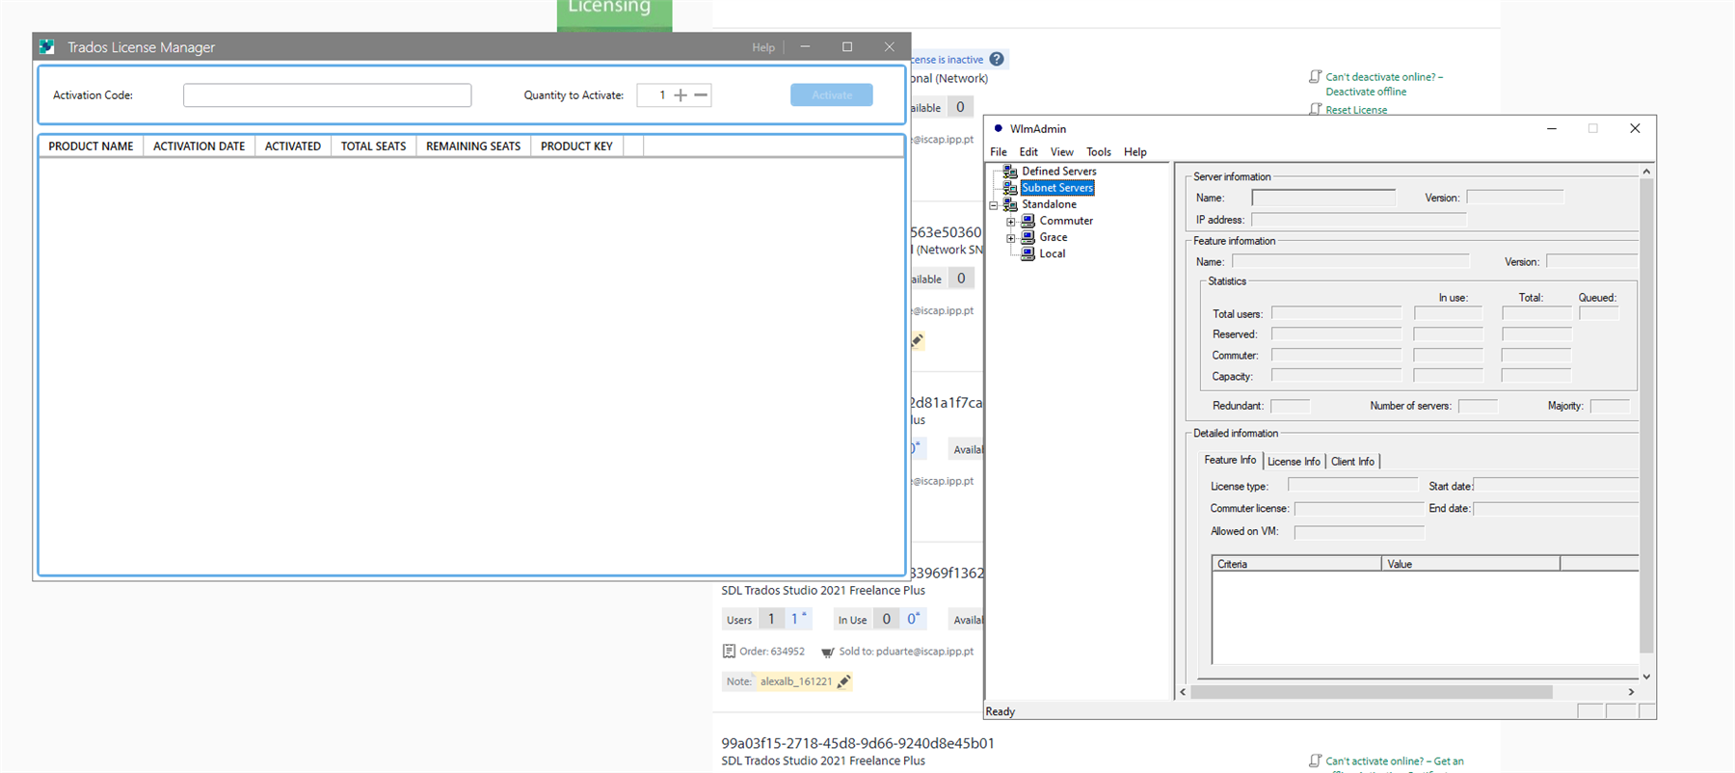Screen dimensions: 1735x773
Task: Open the View menu in WlmAdmin
Action: [1062, 152]
